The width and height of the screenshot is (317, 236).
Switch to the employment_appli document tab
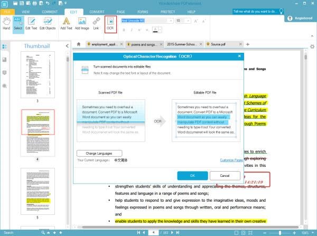coord(105,44)
